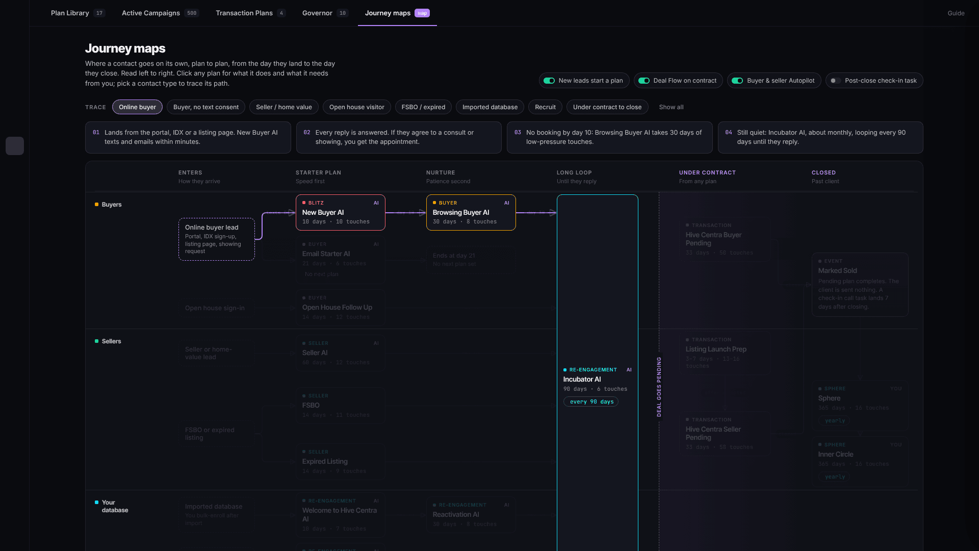Trace Open house visitor
This screenshot has width=979, height=551.
pos(357,107)
